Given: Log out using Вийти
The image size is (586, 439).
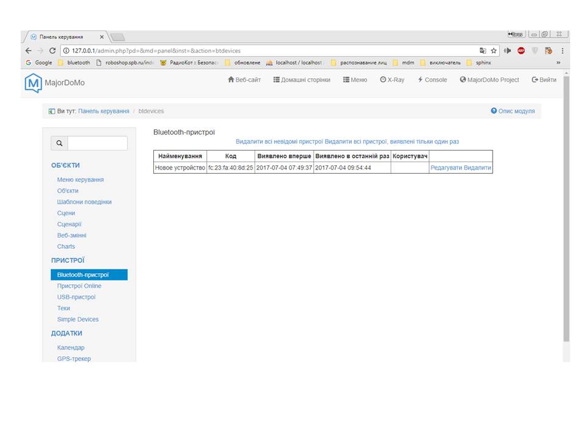Looking at the screenshot, I should (x=544, y=79).
